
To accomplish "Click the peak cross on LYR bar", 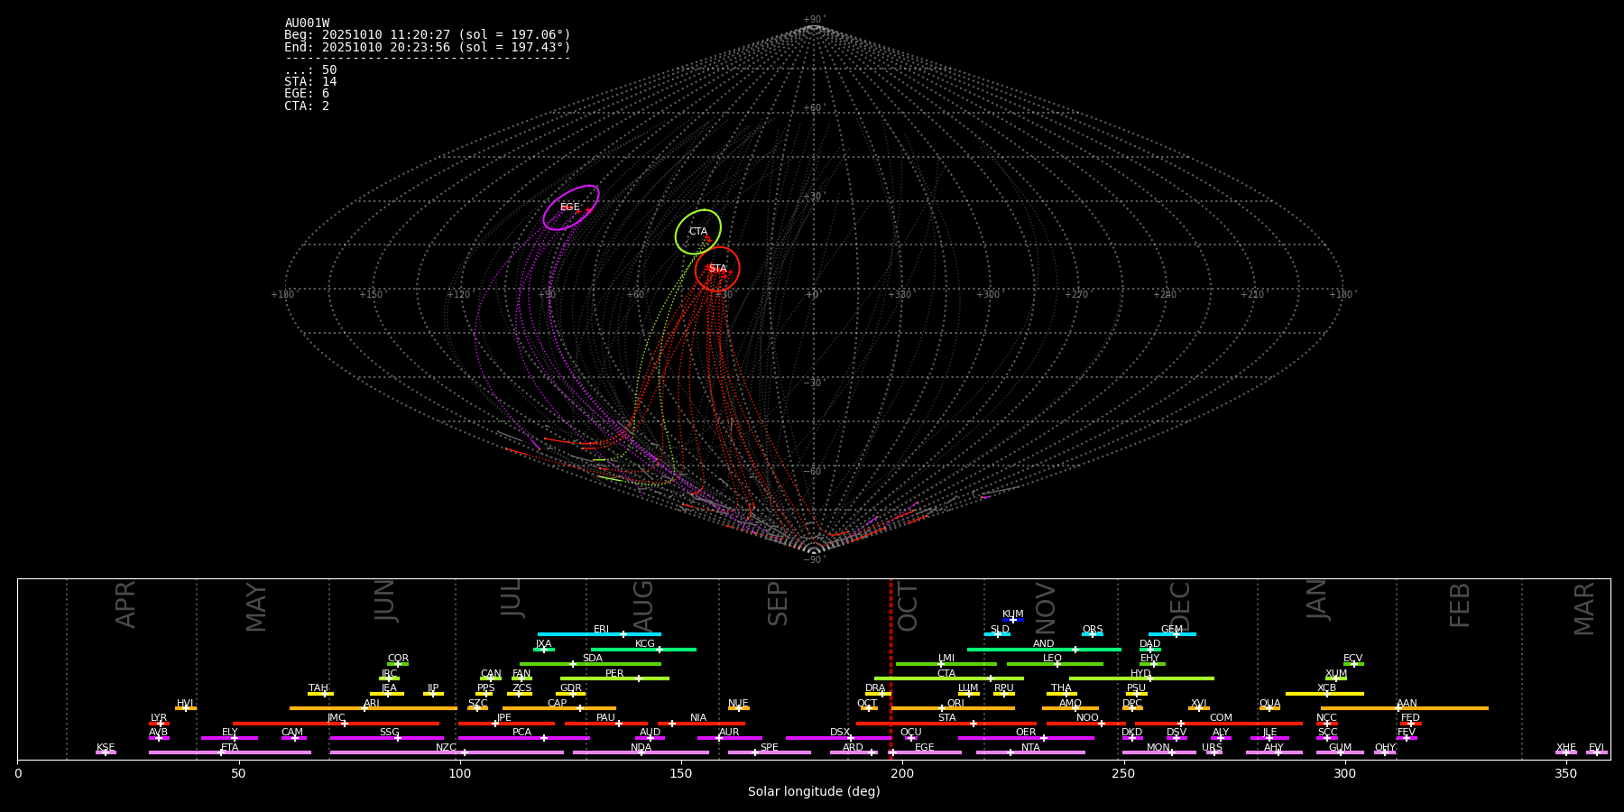I will [161, 724].
